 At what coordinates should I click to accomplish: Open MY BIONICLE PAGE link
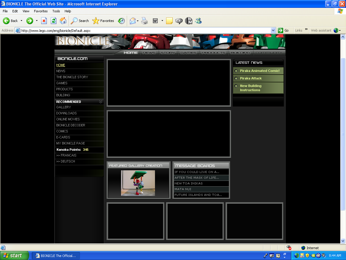pyautogui.click(x=70, y=143)
